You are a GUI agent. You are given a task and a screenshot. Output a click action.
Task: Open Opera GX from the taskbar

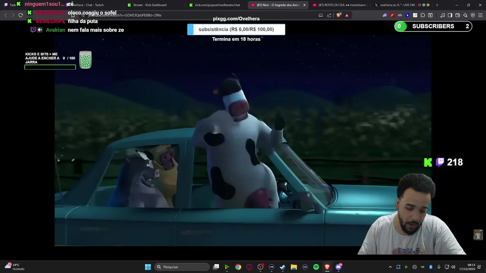[x=249, y=267]
